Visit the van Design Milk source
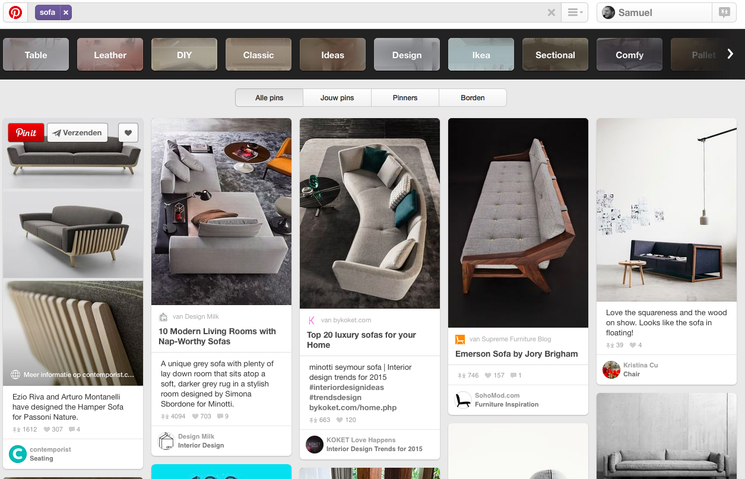This screenshot has width=745, height=479. point(196,317)
